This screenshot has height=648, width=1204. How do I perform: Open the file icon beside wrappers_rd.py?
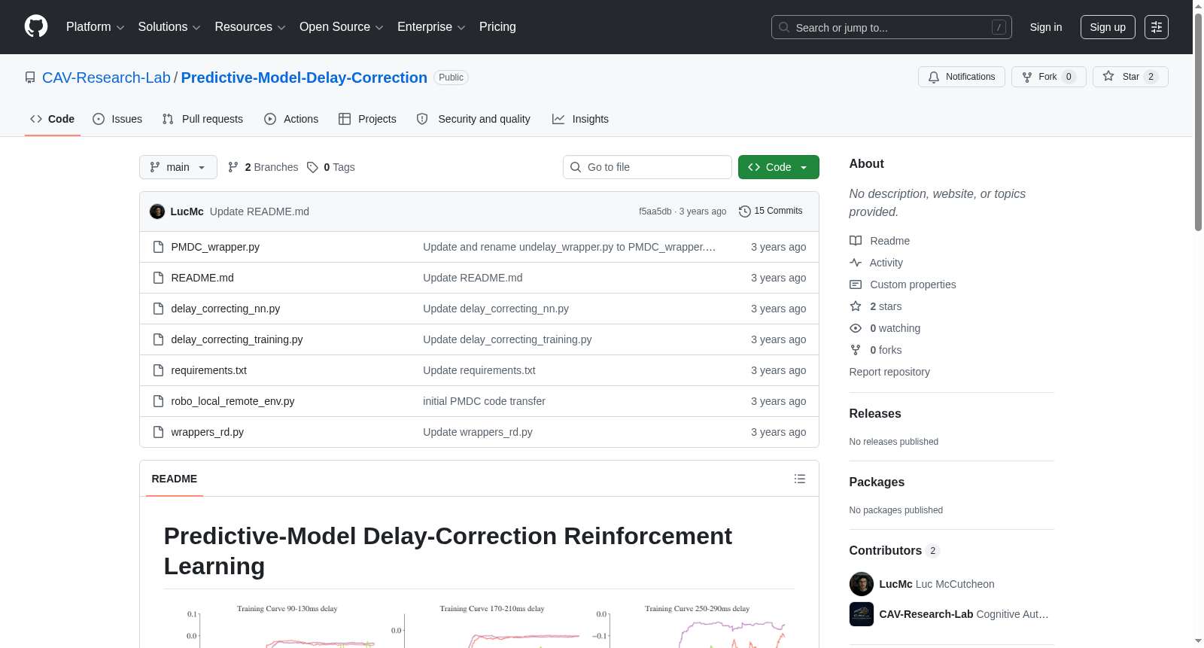tap(158, 432)
